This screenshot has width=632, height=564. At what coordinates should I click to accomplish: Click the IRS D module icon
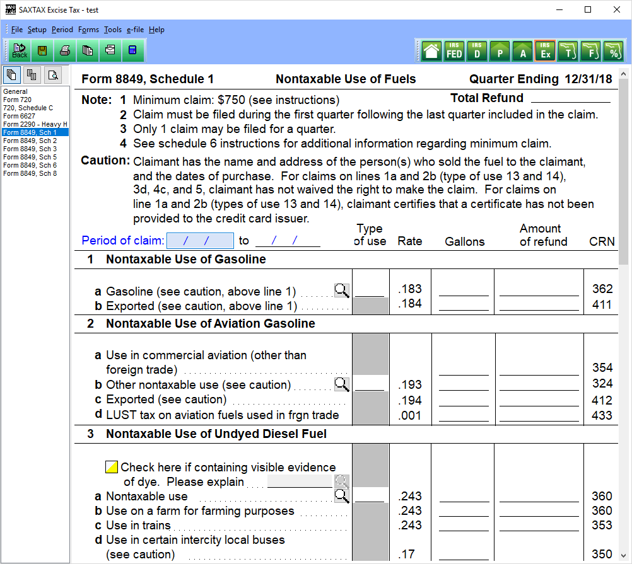pyautogui.click(x=477, y=51)
